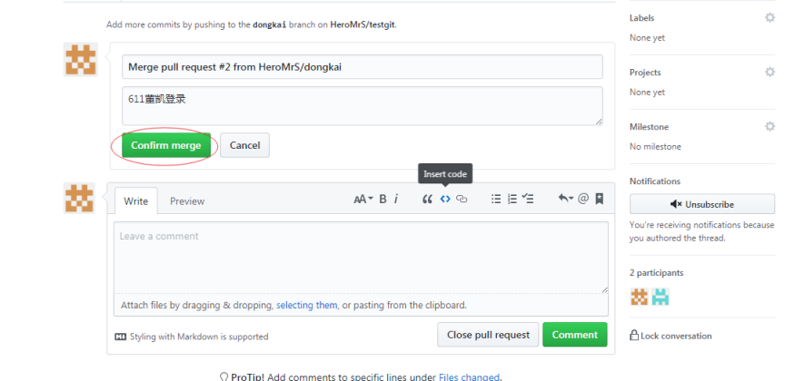Screen dimensions: 795x381
Task: Edit the merge commit description textarea
Action: coord(362,106)
